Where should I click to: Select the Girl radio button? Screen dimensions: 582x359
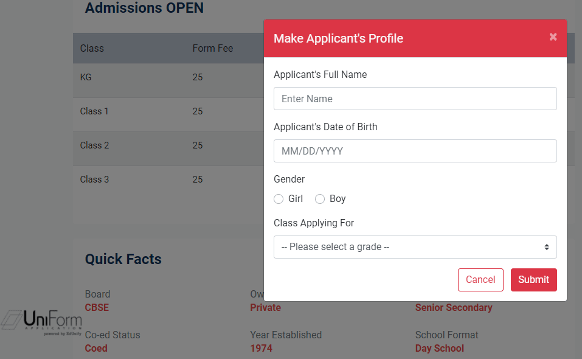[x=279, y=199]
